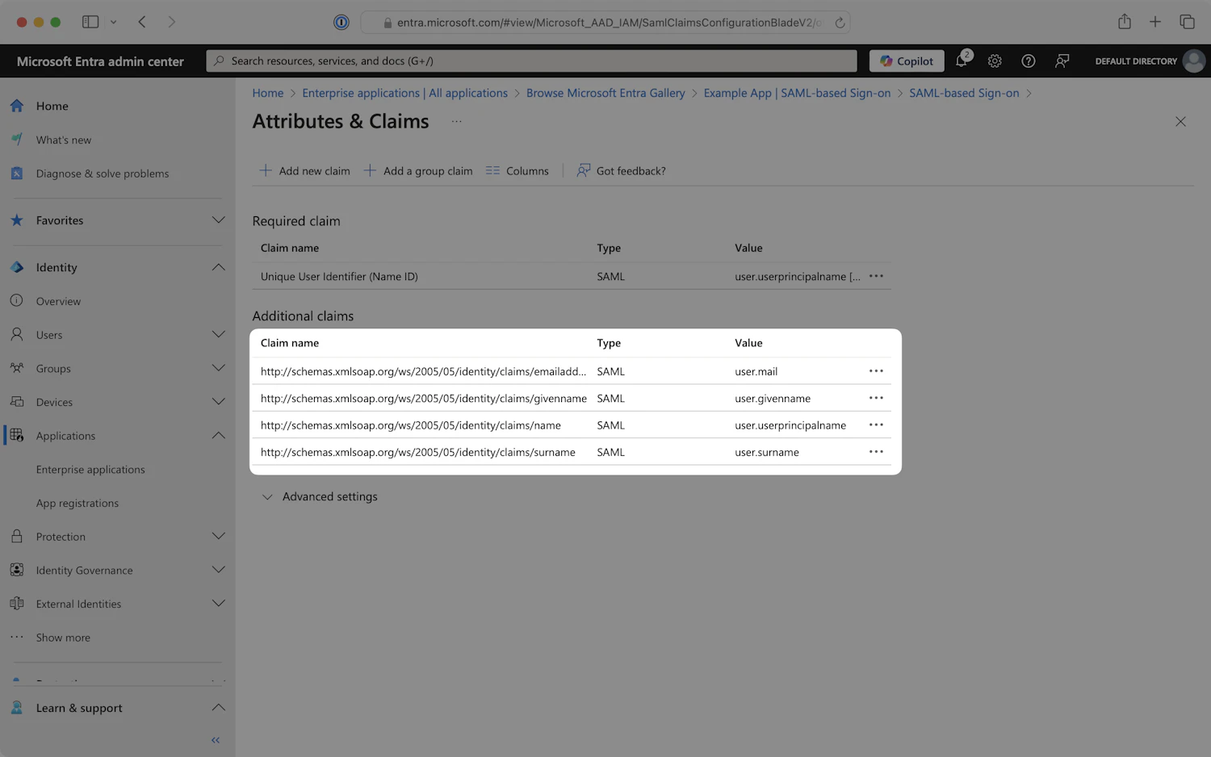Screen dimensions: 1211x757
Task: Expand the Identity Governance chevron
Action: (218, 570)
